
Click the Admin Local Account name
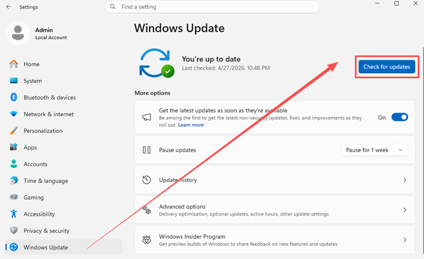click(x=51, y=33)
